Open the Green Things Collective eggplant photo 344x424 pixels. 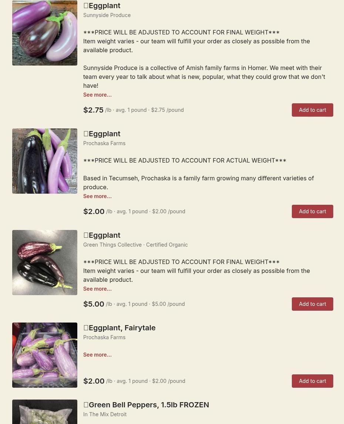click(x=44, y=262)
